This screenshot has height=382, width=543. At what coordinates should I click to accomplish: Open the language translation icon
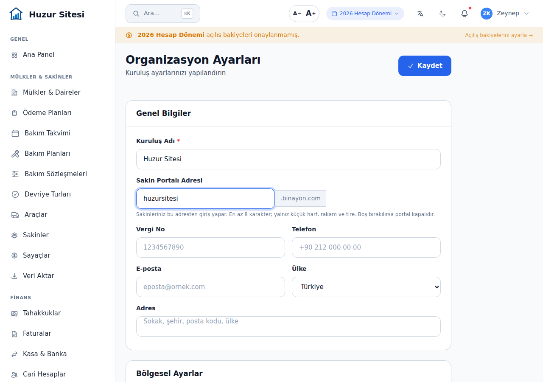click(420, 14)
